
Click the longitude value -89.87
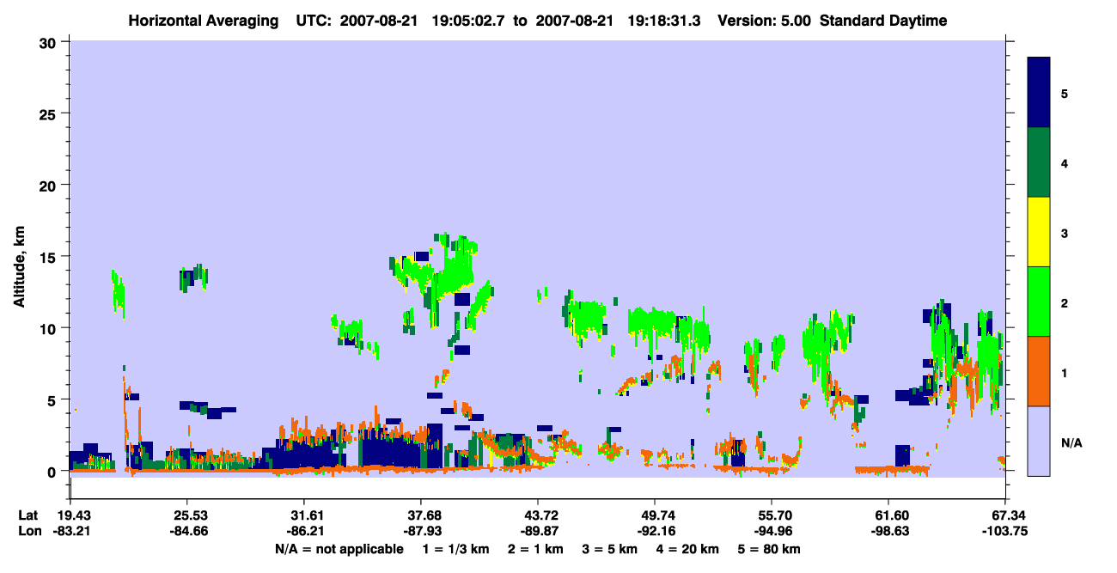(538, 532)
